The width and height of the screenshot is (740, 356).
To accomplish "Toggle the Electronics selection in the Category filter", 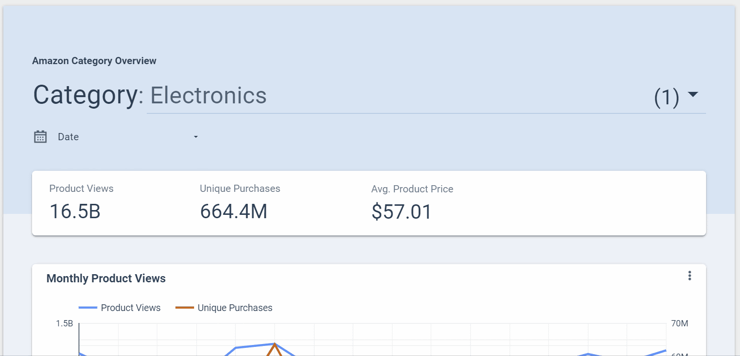I will (x=208, y=95).
